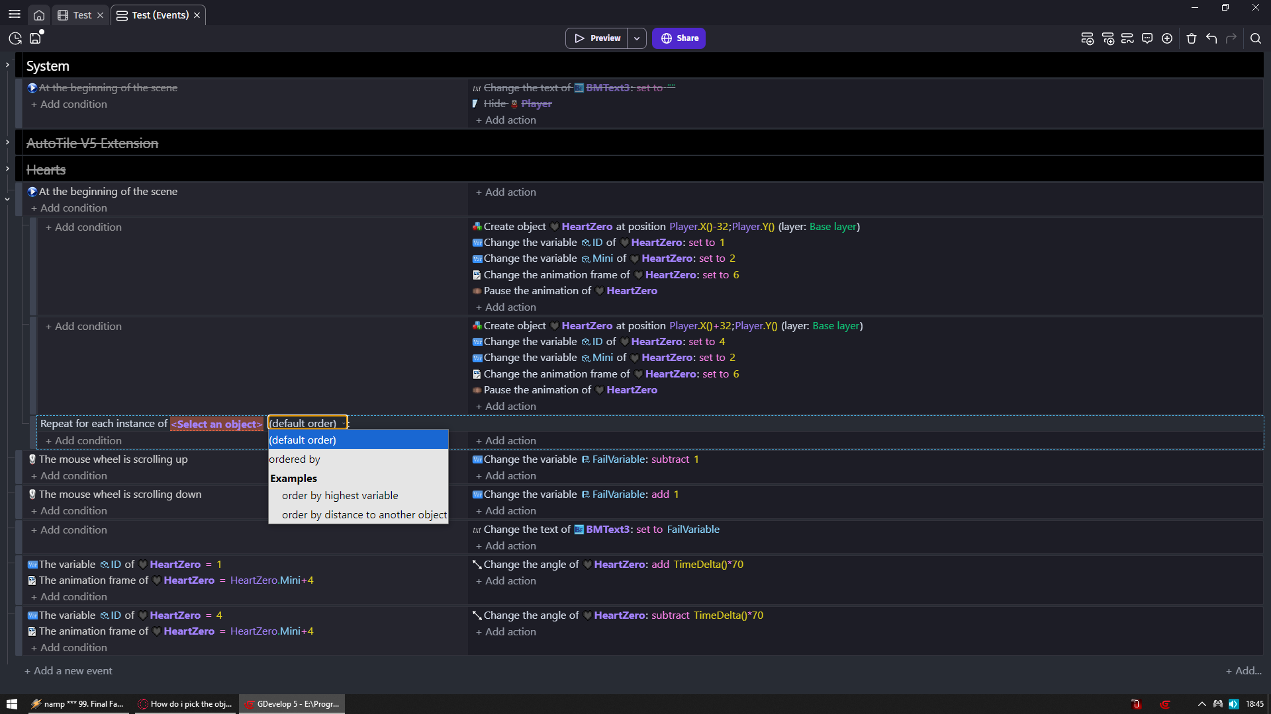Click the BMText3 object icon in text action
Viewport: 1271px width, 714px height.
coord(579,530)
